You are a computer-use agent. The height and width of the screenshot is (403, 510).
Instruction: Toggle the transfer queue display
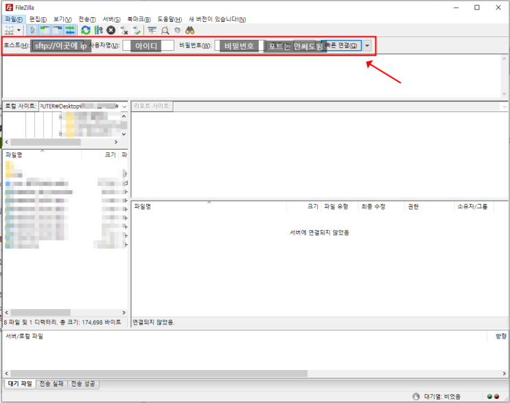(x=69, y=30)
